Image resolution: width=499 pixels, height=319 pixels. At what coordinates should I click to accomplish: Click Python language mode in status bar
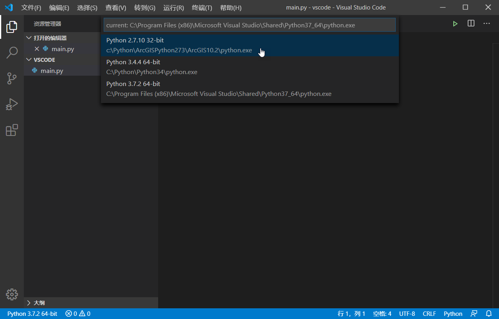pyautogui.click(x=453, y=313)
